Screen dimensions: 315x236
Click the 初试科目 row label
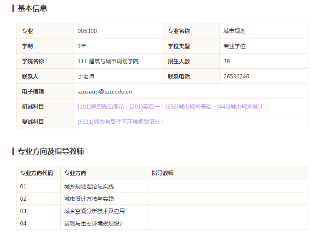click(33, 107)
